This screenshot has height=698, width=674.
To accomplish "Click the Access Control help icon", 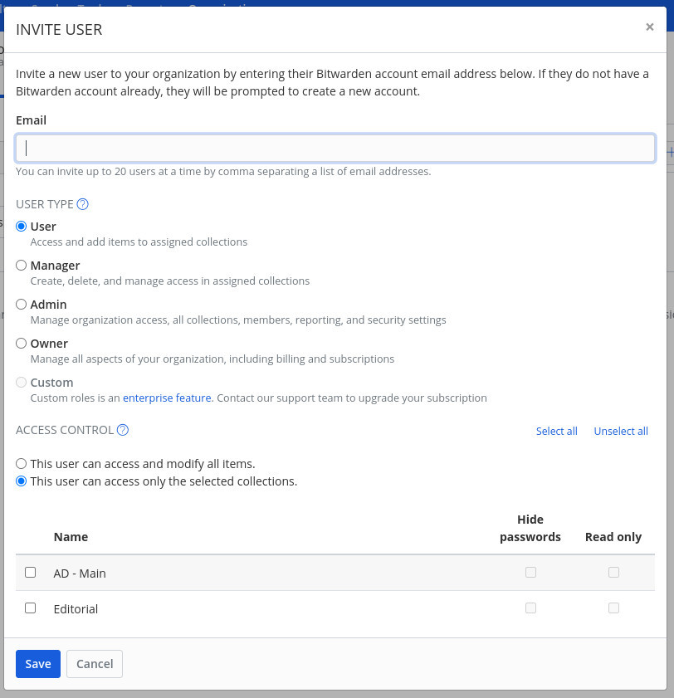I will click(x=123, y=430).
